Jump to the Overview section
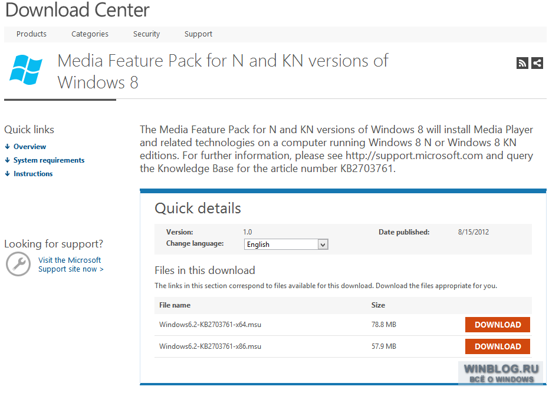Screen dimensions: 549x393 [x=29, y=146]
